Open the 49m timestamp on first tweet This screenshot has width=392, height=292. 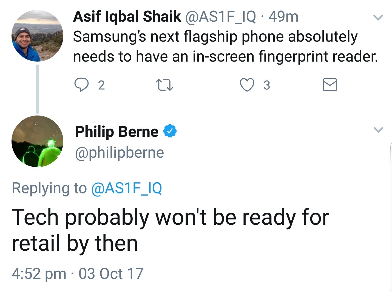pyautogui.click(x=283, y=16)
